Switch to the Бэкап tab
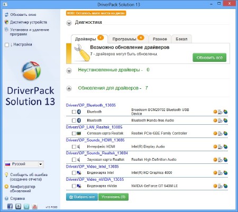 (x=181, y=39)
